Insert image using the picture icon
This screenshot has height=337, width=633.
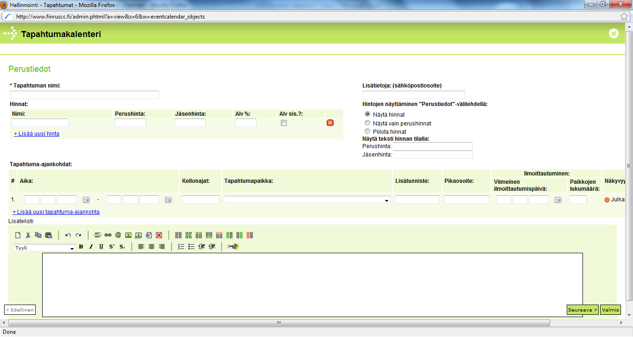(x=128, y=235)
